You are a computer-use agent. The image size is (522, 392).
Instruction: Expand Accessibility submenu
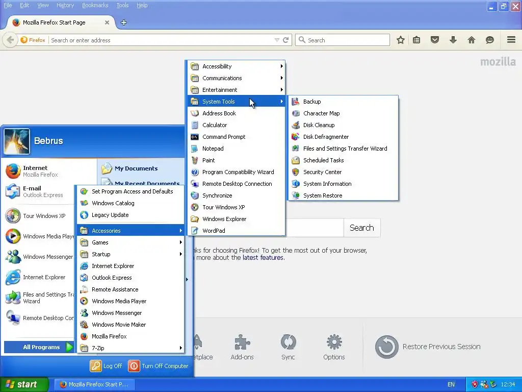[x=237, y=66]
